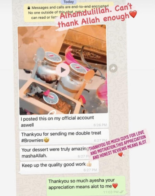Screen dimensions: 155x196
Task: Tap the red heart in green reply
Action: pyautogui.click(x=115, y=186)
